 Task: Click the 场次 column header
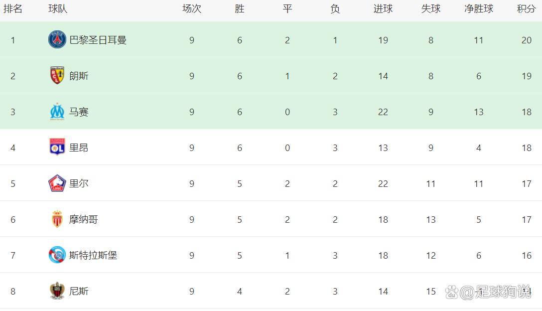tap(191, 9)
